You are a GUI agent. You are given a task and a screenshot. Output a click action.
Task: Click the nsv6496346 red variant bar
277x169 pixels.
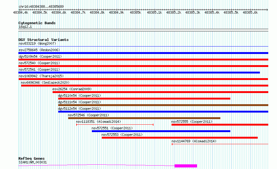pos(145,86)
